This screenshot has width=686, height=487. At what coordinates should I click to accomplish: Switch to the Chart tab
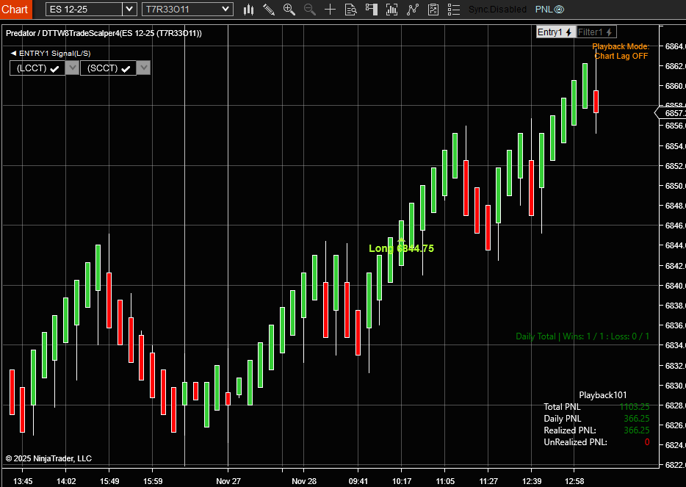[x=15, y=10]
